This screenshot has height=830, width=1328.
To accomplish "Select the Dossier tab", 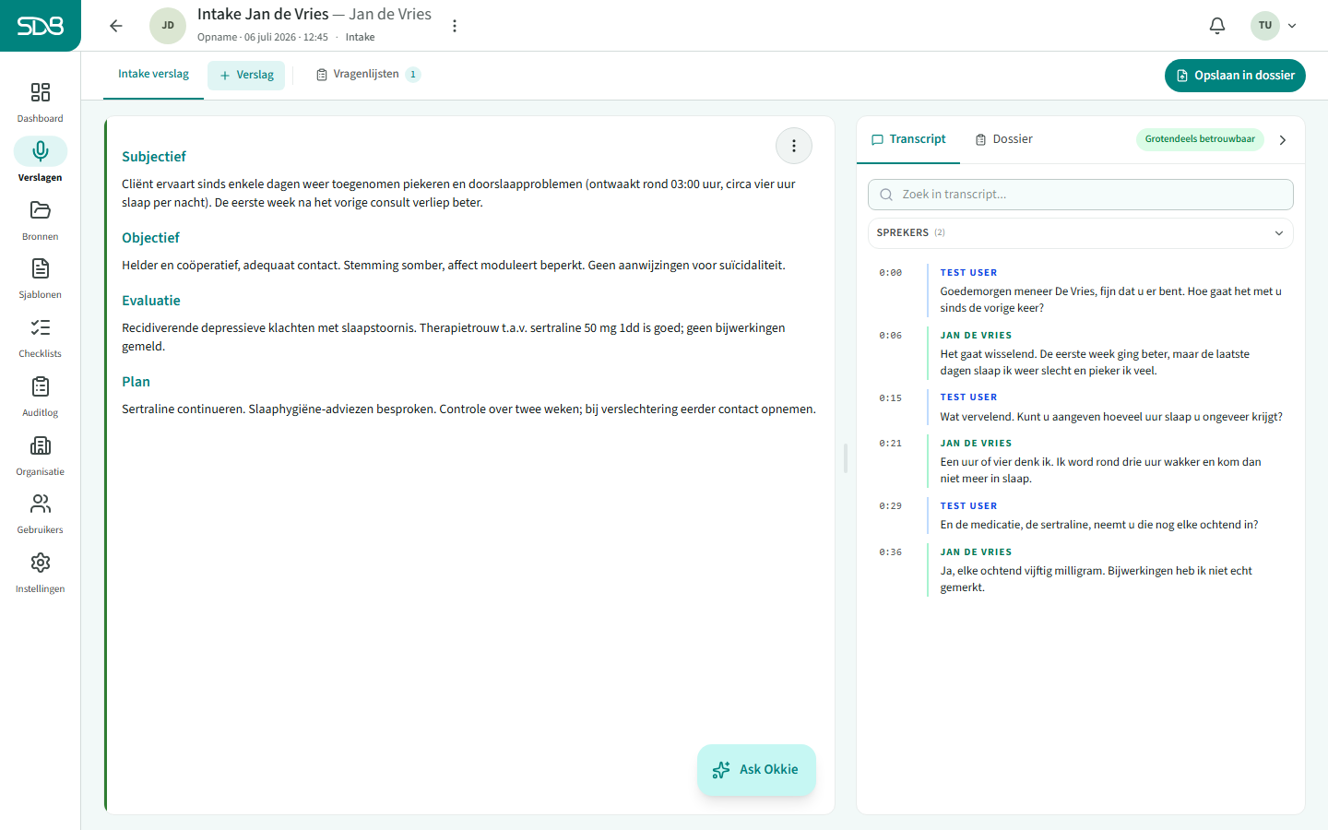I will (1003, 139).
